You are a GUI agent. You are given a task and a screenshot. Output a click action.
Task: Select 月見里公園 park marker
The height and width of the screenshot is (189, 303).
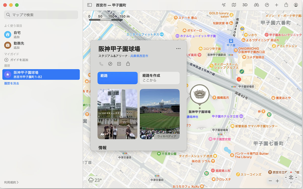(159, 154)
